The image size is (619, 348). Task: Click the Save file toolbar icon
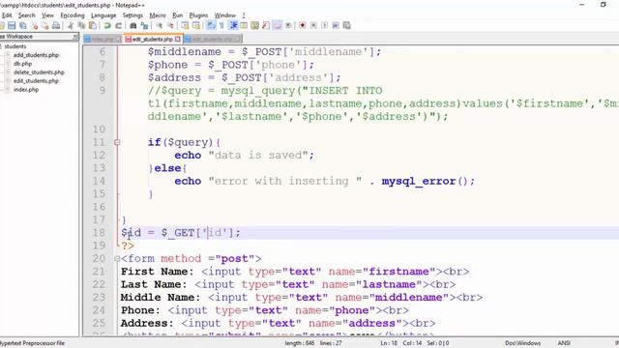(12, 26)
